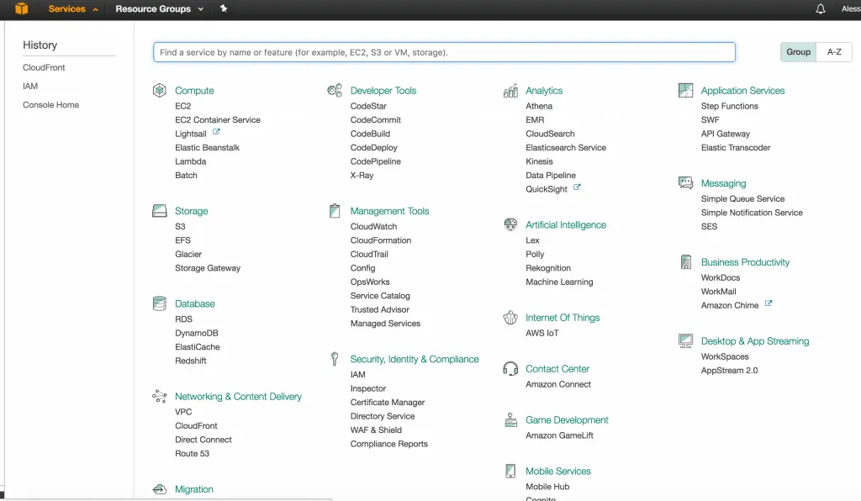Image resolution: width=861 pixels, height=501 pixels.
Task: Click external link icon next to Lightsail
Action: [x=216, y=132]
